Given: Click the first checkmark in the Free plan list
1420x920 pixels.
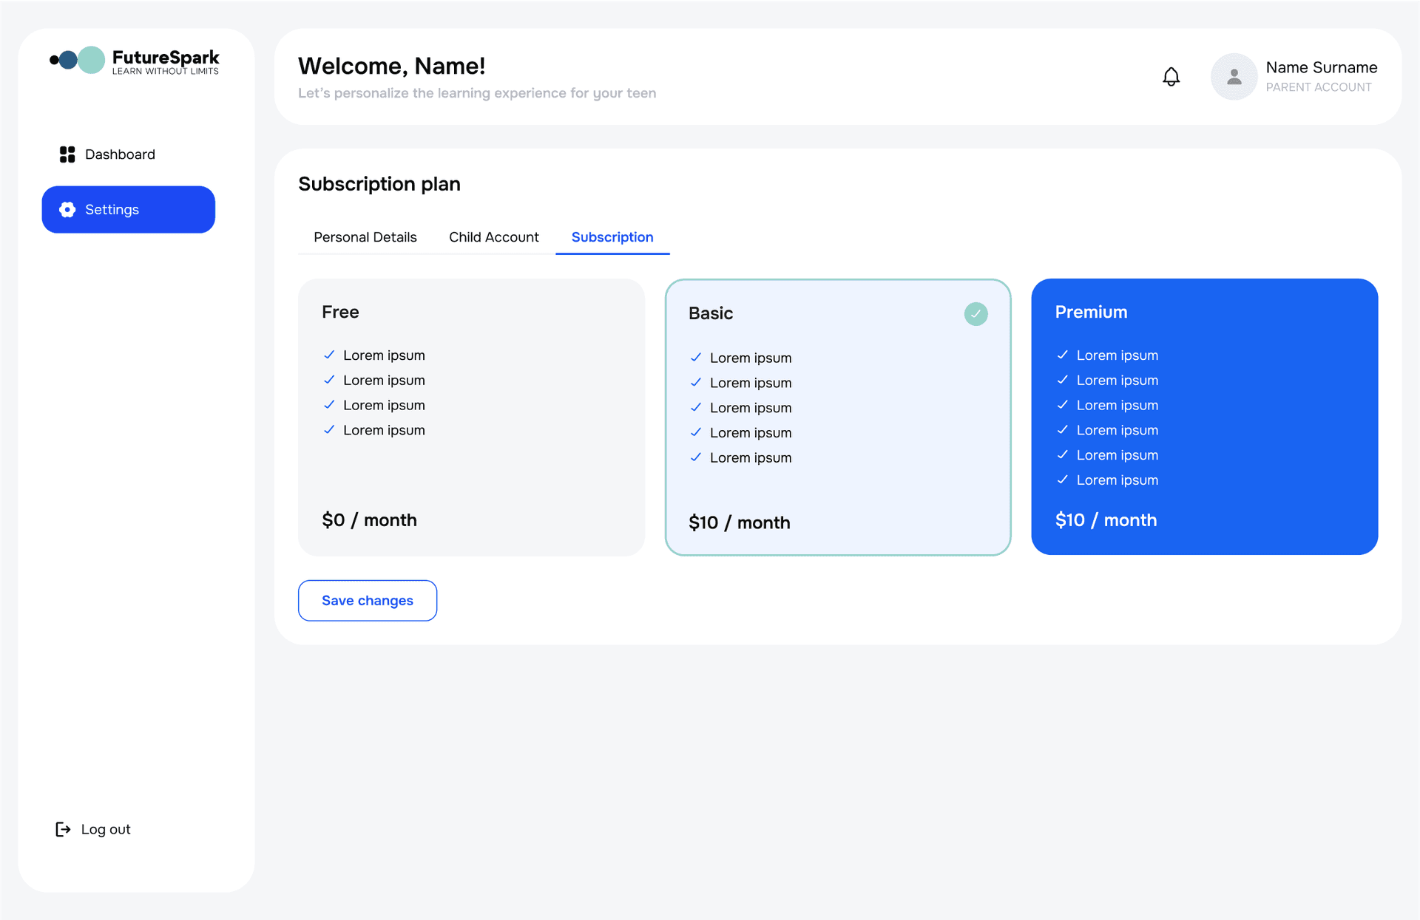Looking at the screenshot, I should point(329,355).
